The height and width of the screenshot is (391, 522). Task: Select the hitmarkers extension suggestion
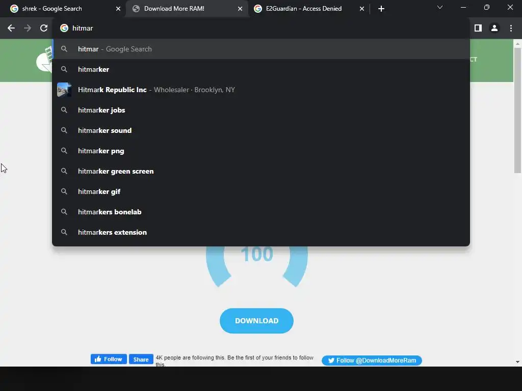262,232
